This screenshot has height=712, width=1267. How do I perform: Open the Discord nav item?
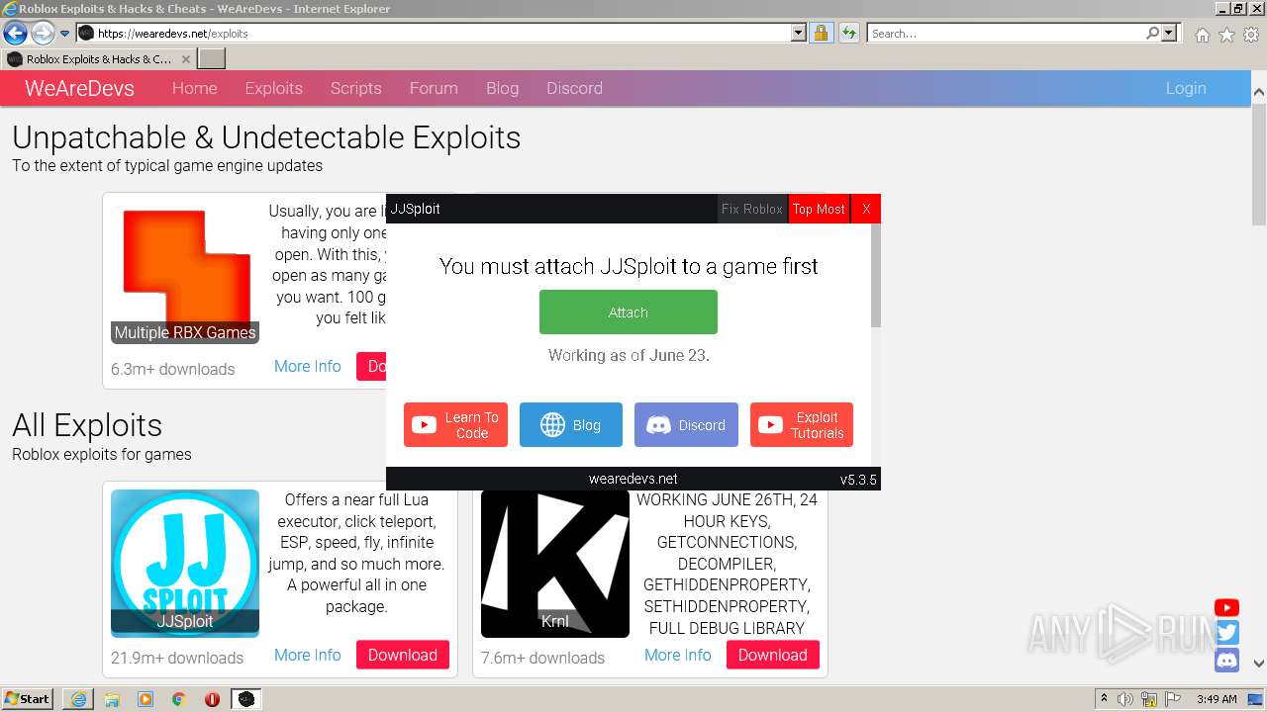[574, 88]
